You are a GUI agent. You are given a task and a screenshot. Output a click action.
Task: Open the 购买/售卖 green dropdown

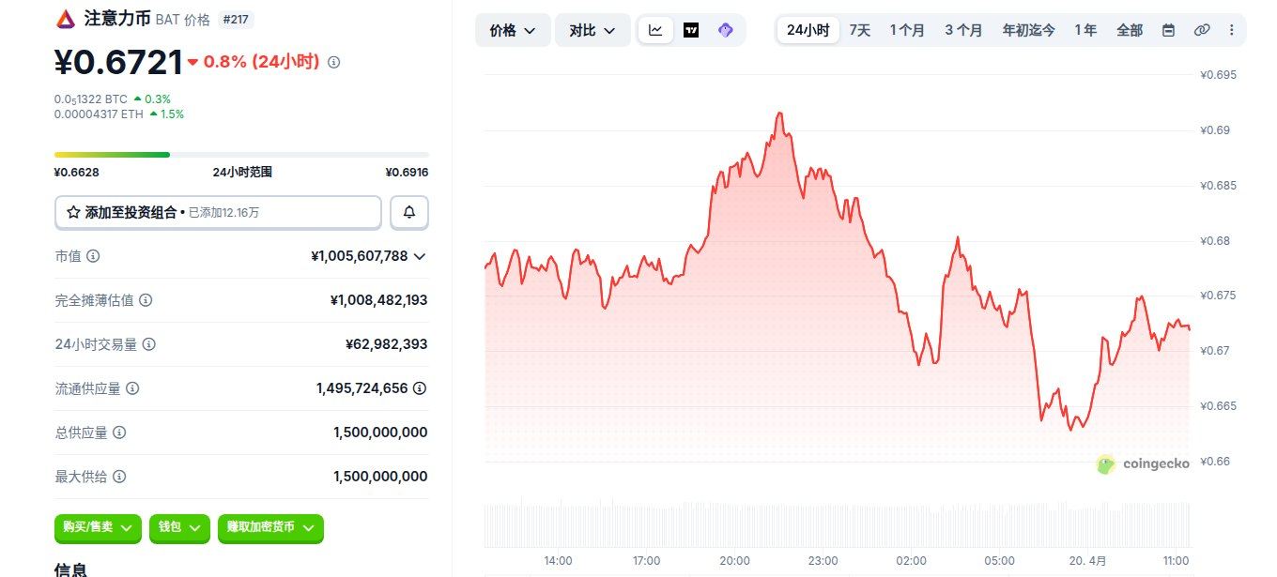click(98, 527)
